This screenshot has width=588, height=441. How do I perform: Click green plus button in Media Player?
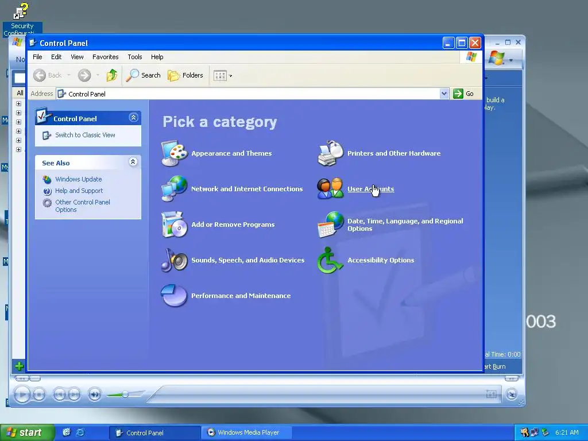click(x=19, y=366)
